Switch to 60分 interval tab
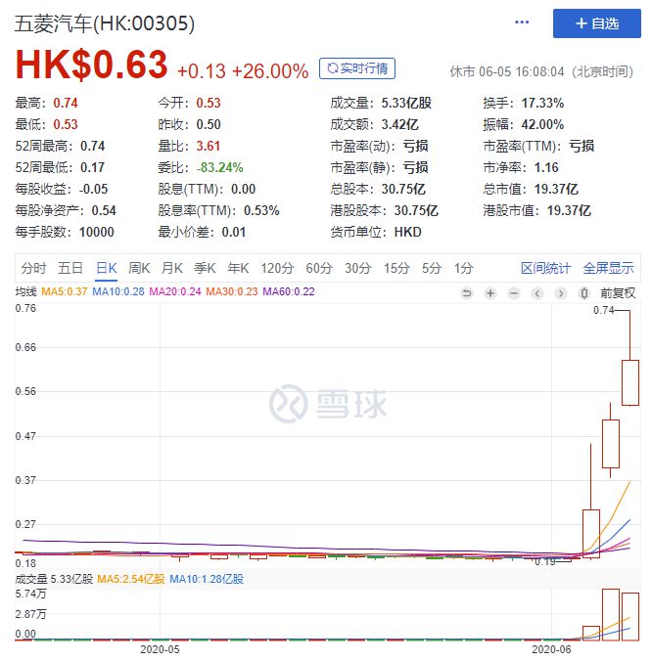Viewport: 652px width, 661px height. (x=319, y=268)
